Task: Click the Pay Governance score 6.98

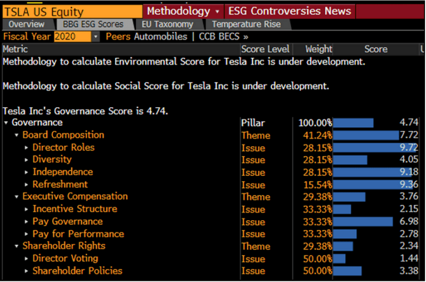Action: 408,221
